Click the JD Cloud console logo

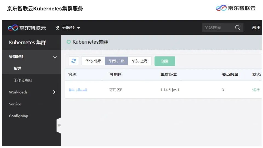point(27,28)
